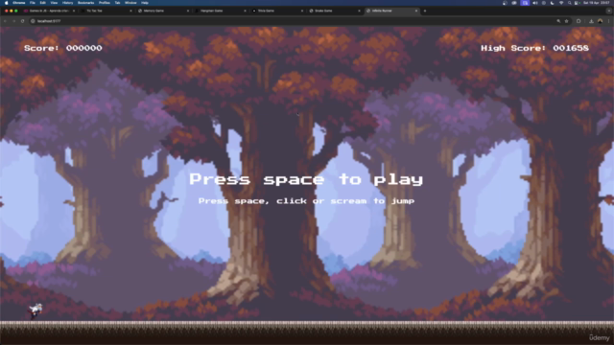Open the Edit menu

click(x=42, y=3)
